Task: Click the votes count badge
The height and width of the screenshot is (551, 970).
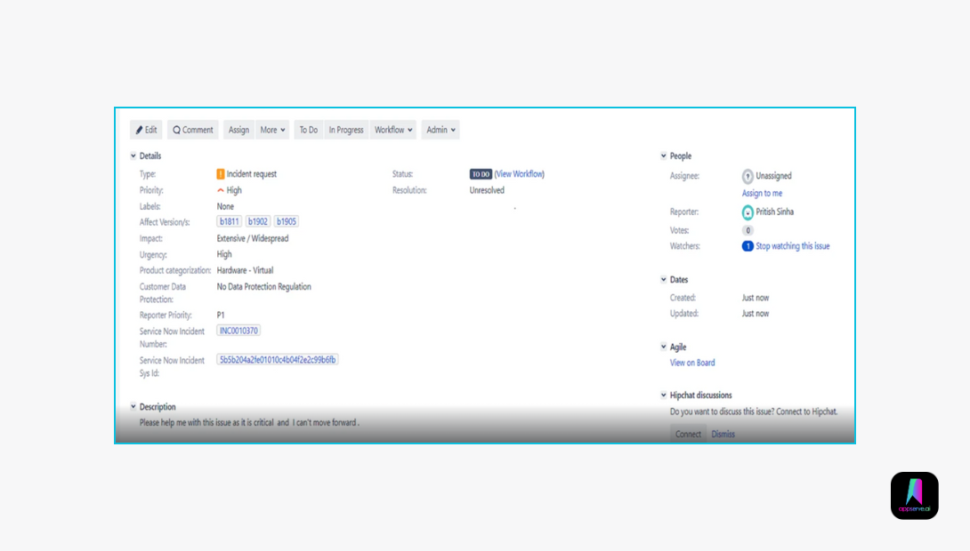Action: 748,230
